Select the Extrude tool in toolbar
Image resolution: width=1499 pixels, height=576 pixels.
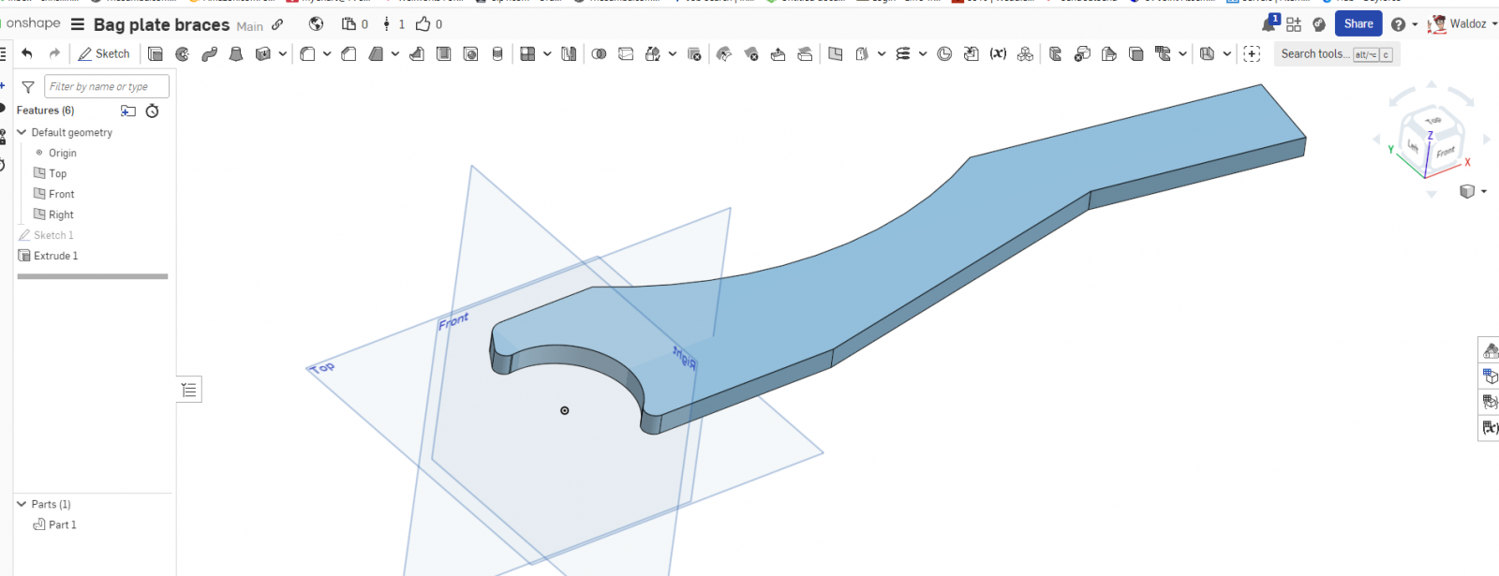pyautogui.click(x=156, y=54)
